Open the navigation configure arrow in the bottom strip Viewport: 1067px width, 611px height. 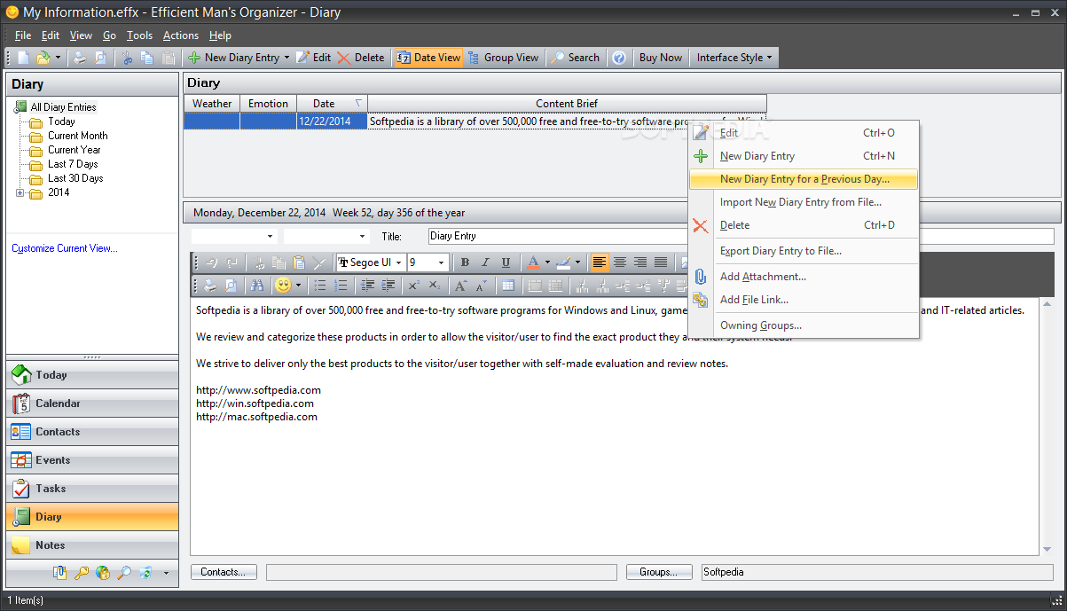point(166,573)
